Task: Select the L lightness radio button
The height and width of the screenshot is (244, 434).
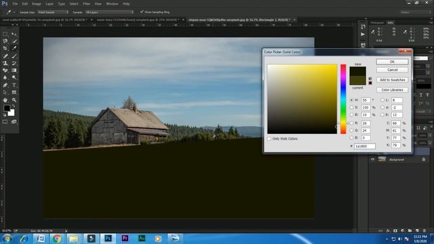Action: [x=382, y=100]
